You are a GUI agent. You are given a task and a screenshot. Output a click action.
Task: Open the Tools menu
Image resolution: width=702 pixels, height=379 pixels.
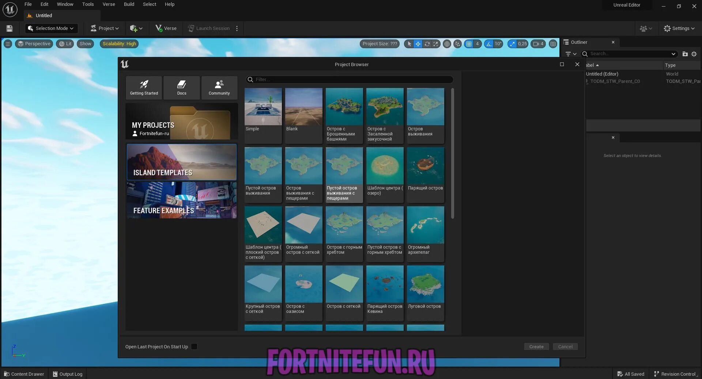click(88, 4)
